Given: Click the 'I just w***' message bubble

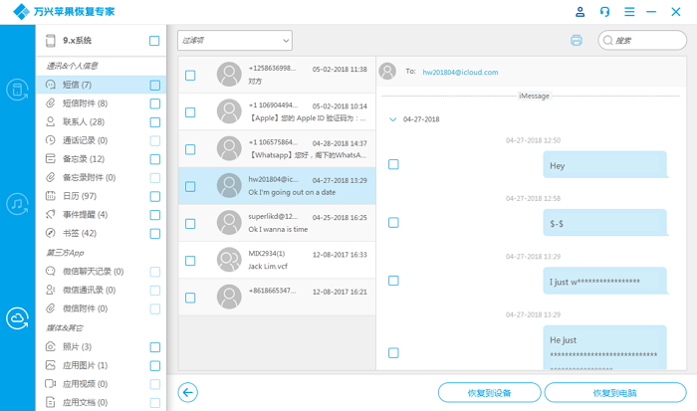Looking at the screenshot, I should tap(605, 281).
